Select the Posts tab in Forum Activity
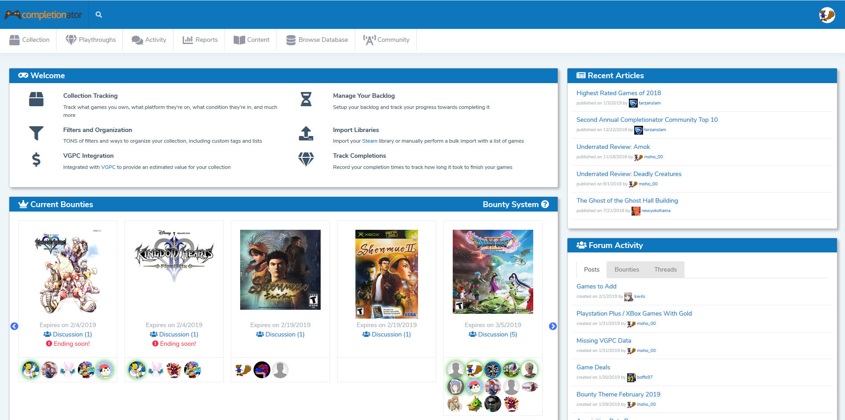The image size is (845, 420). pyautogui.click(x=591, y=270)
